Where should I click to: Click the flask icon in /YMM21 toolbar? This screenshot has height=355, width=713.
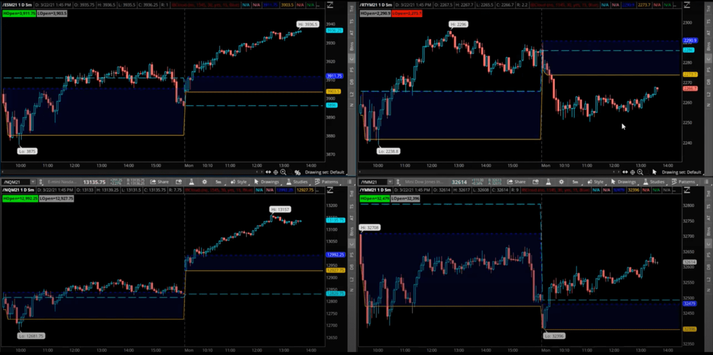click(x=549, y=182)
